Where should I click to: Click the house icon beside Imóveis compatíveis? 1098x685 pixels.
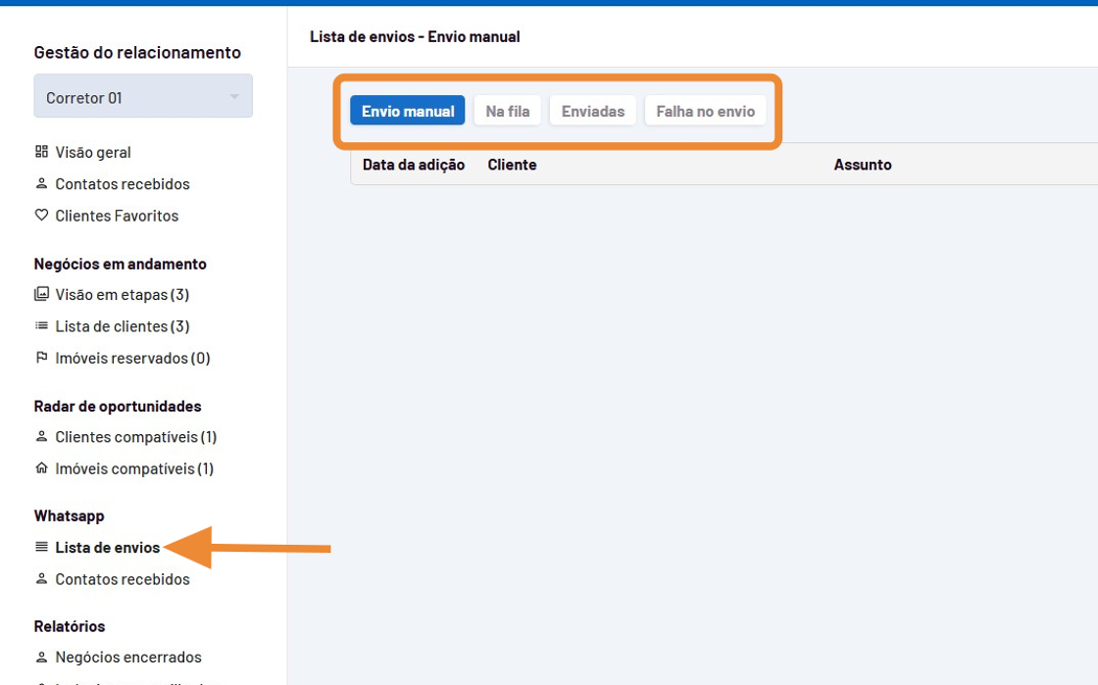(41, 468)
